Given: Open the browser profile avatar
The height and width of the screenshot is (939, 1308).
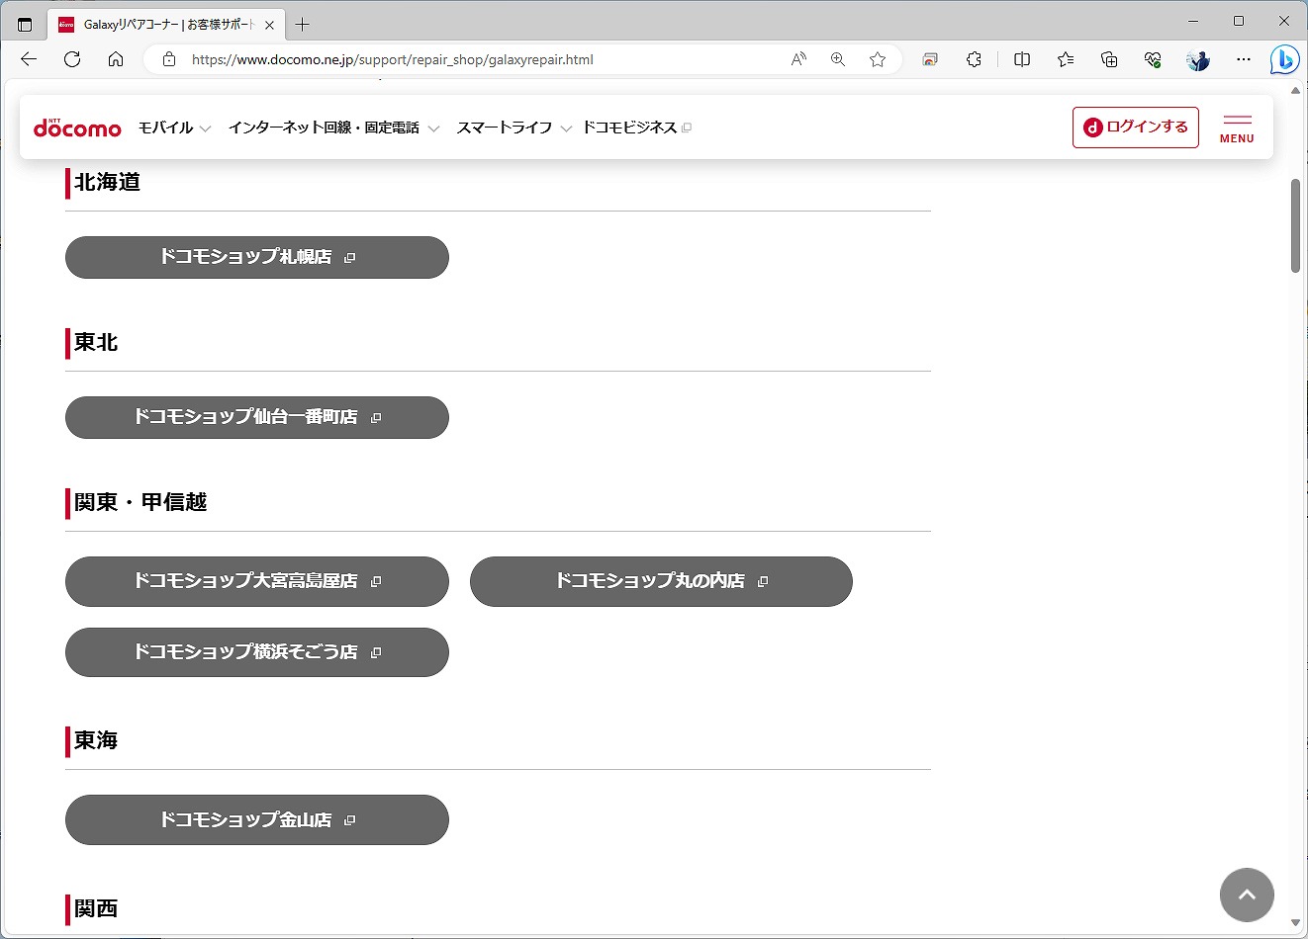Looking at the screenshot, I should tap(1198, 59).
